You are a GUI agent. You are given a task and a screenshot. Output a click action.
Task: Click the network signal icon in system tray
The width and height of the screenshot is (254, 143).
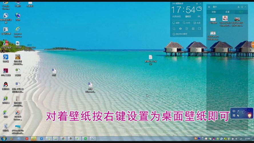click(x=241, y=139)
